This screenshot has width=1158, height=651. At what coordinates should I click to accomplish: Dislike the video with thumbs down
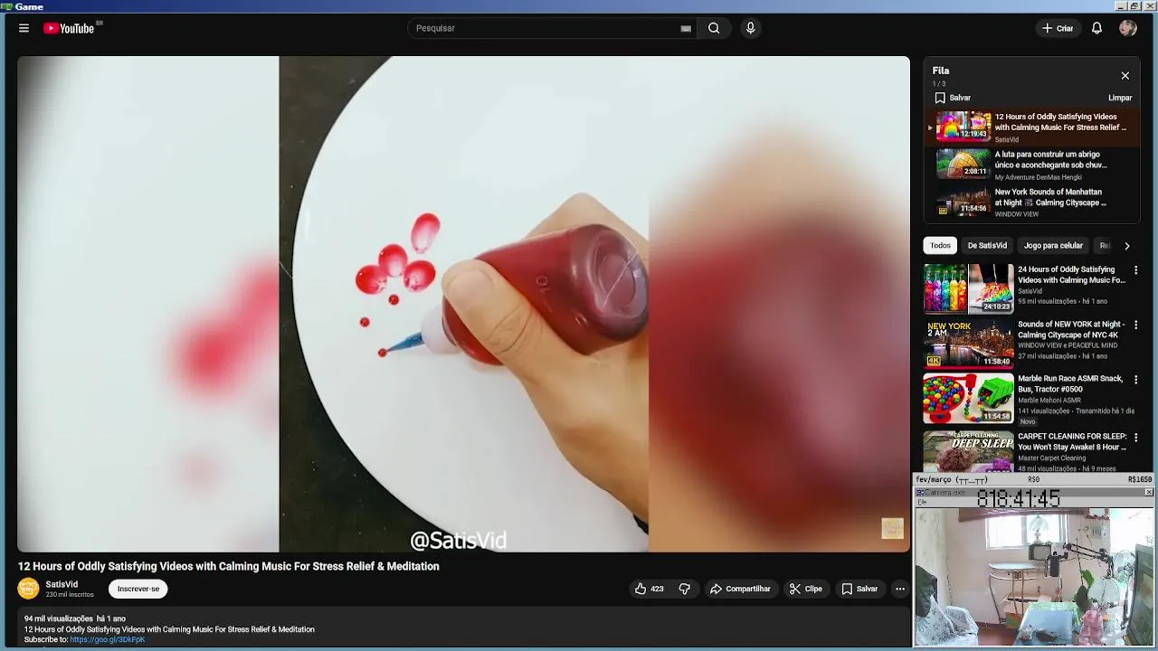(x=685, y=589)
